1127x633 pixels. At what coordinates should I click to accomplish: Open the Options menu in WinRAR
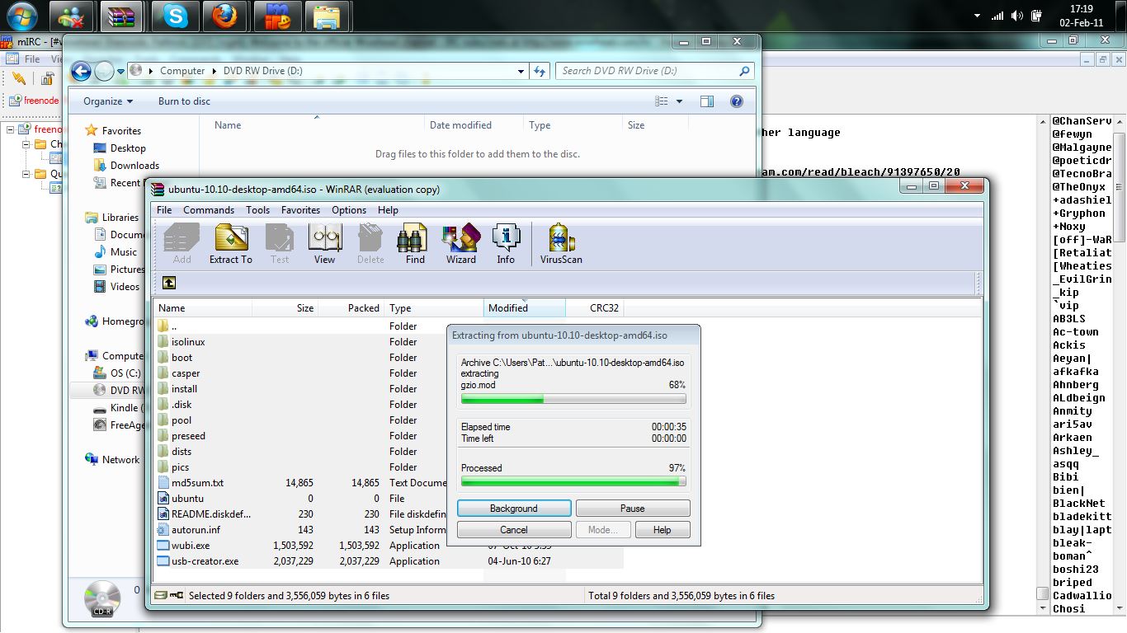click(x=349, y=210)
